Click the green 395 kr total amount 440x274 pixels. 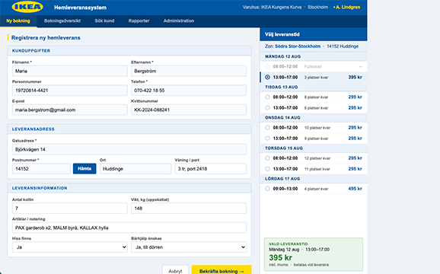[x=280, y=257]
